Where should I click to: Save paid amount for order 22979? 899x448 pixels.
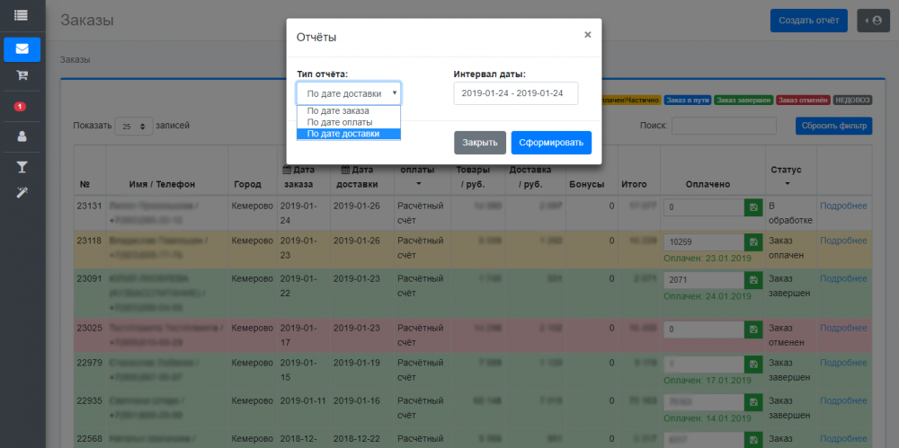pos(752,365)
